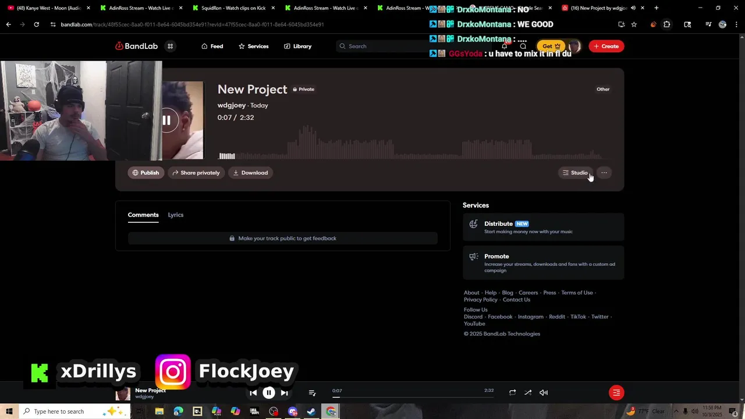This screenshot has height=419, width=745.
Task: Open the Promote service card
Action: point(543,263)
